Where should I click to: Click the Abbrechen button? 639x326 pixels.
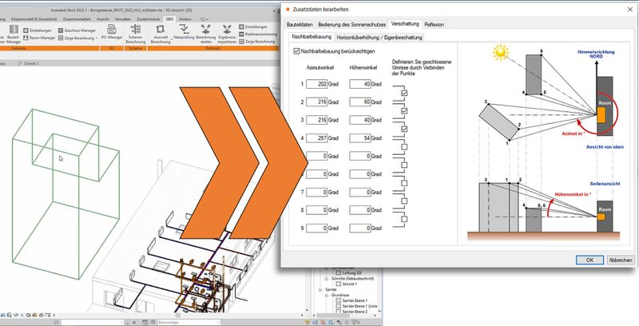(621, 260)
